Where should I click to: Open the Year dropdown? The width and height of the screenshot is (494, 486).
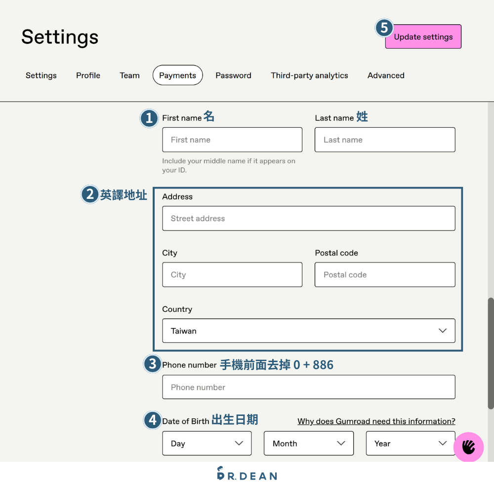pyautogui.click(x=410, y=444)
